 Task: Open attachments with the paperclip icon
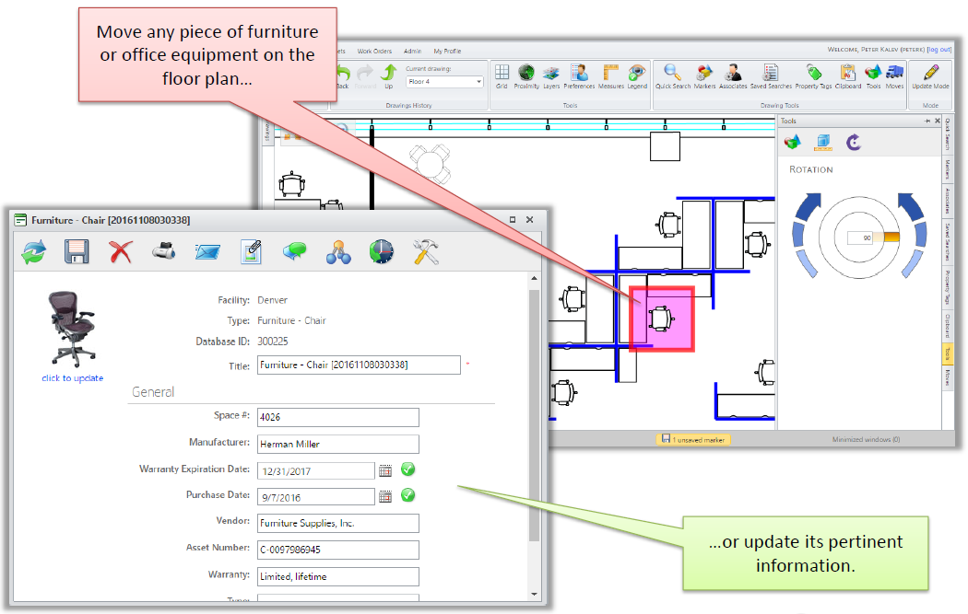[252, 251]
